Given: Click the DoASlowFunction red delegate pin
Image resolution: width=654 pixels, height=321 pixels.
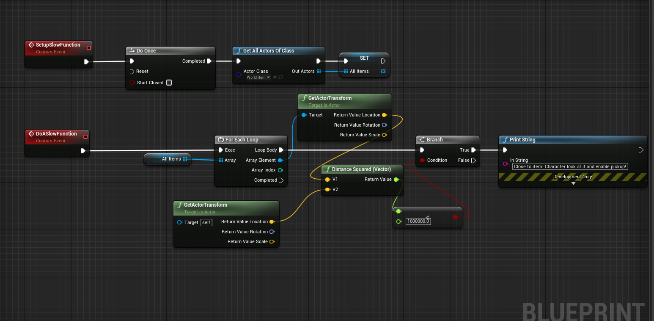Looking at the screenshot, I should click(85, 136).
